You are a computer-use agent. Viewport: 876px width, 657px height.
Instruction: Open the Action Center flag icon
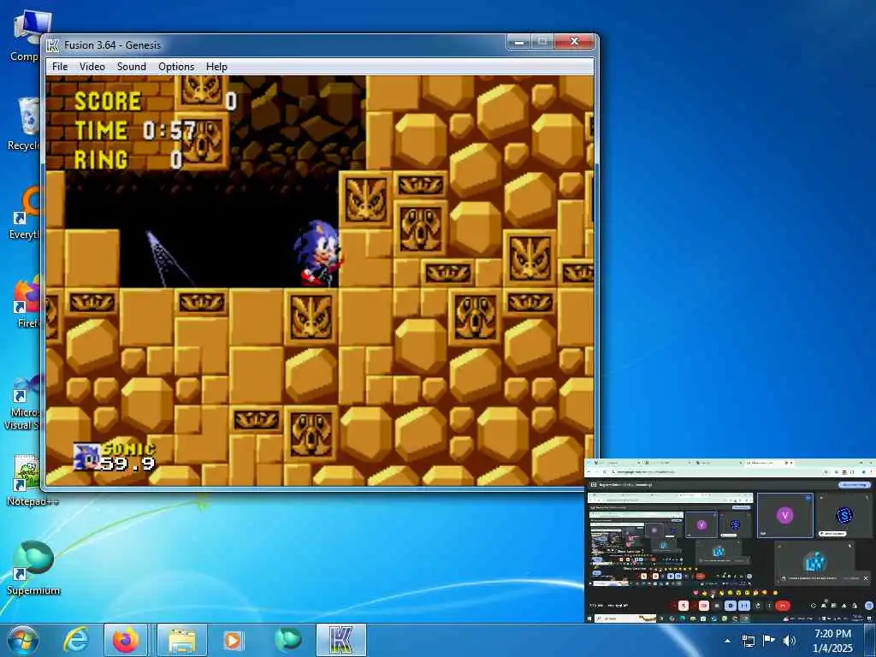point(769,641)
